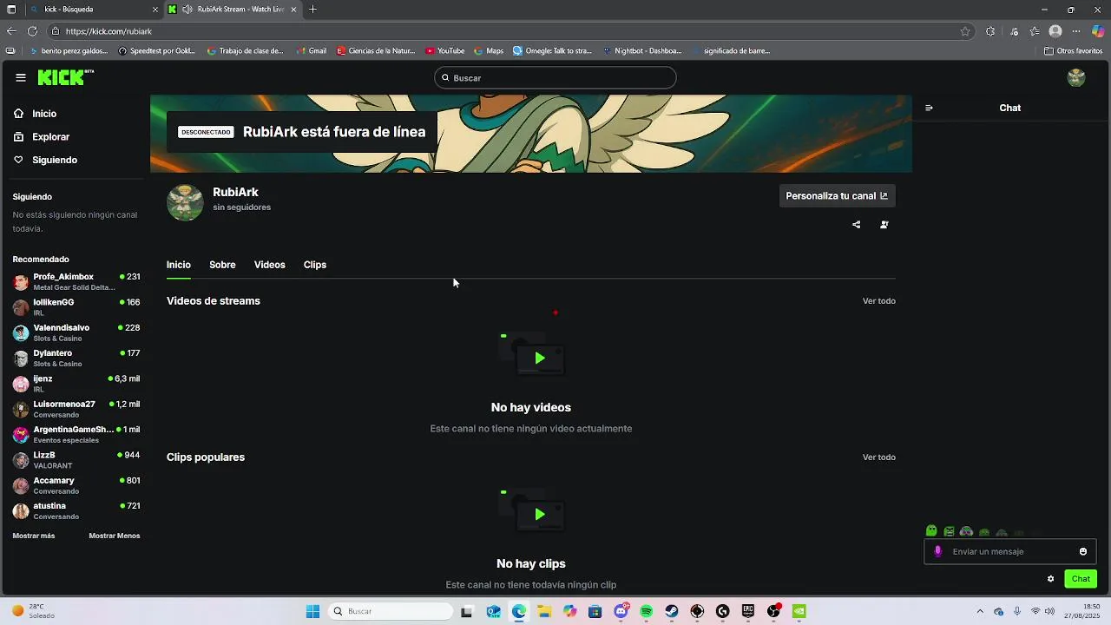Image resolution: width=1111 pixels, height=625 pixels.
Task: Open browser settings ellipsis menu
Action: coord(1076,31)
